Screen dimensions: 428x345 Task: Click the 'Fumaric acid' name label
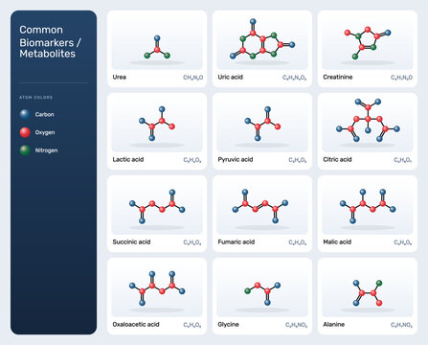[237, 241]
